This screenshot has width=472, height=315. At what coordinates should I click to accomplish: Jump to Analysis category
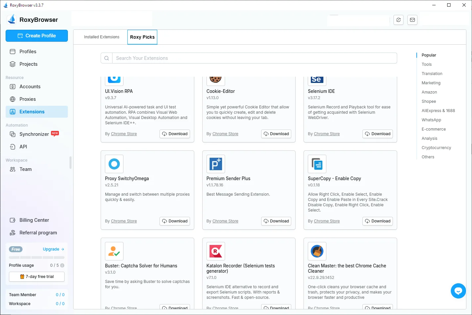pos(429,138)
